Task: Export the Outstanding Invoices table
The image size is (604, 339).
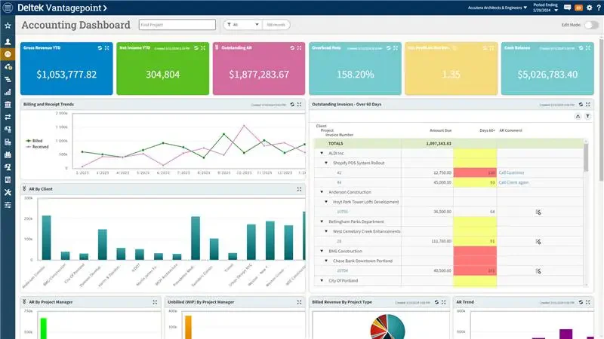Action: 578,117
